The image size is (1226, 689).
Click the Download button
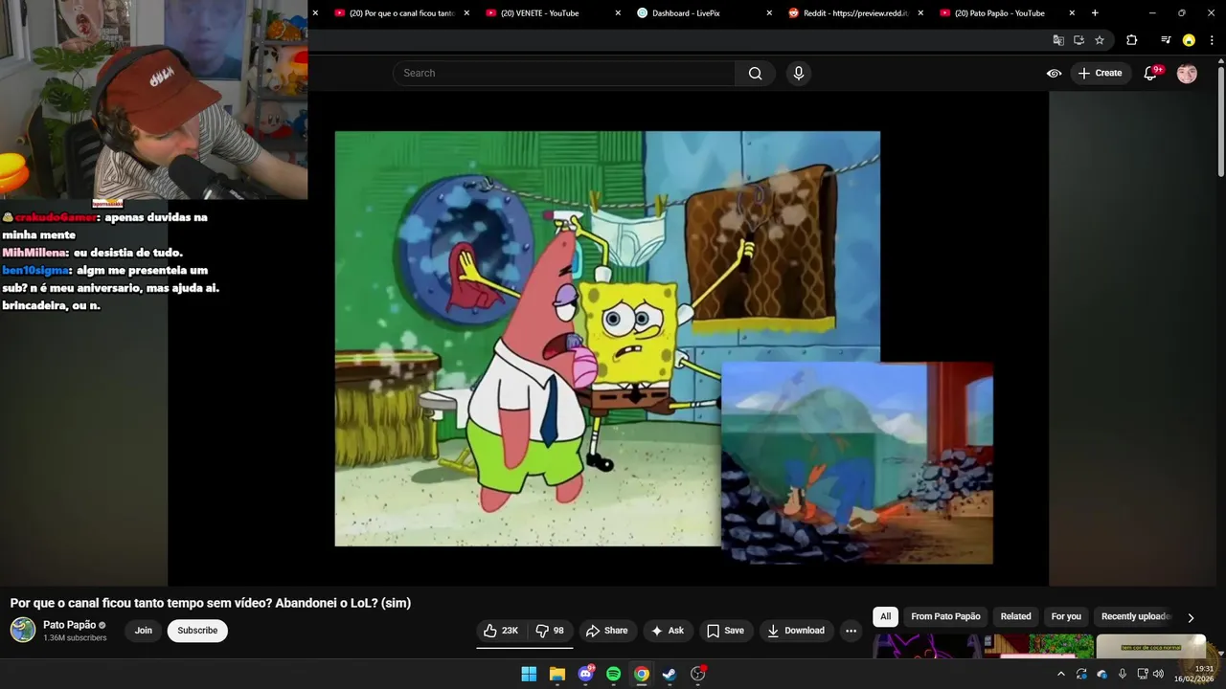795,631
